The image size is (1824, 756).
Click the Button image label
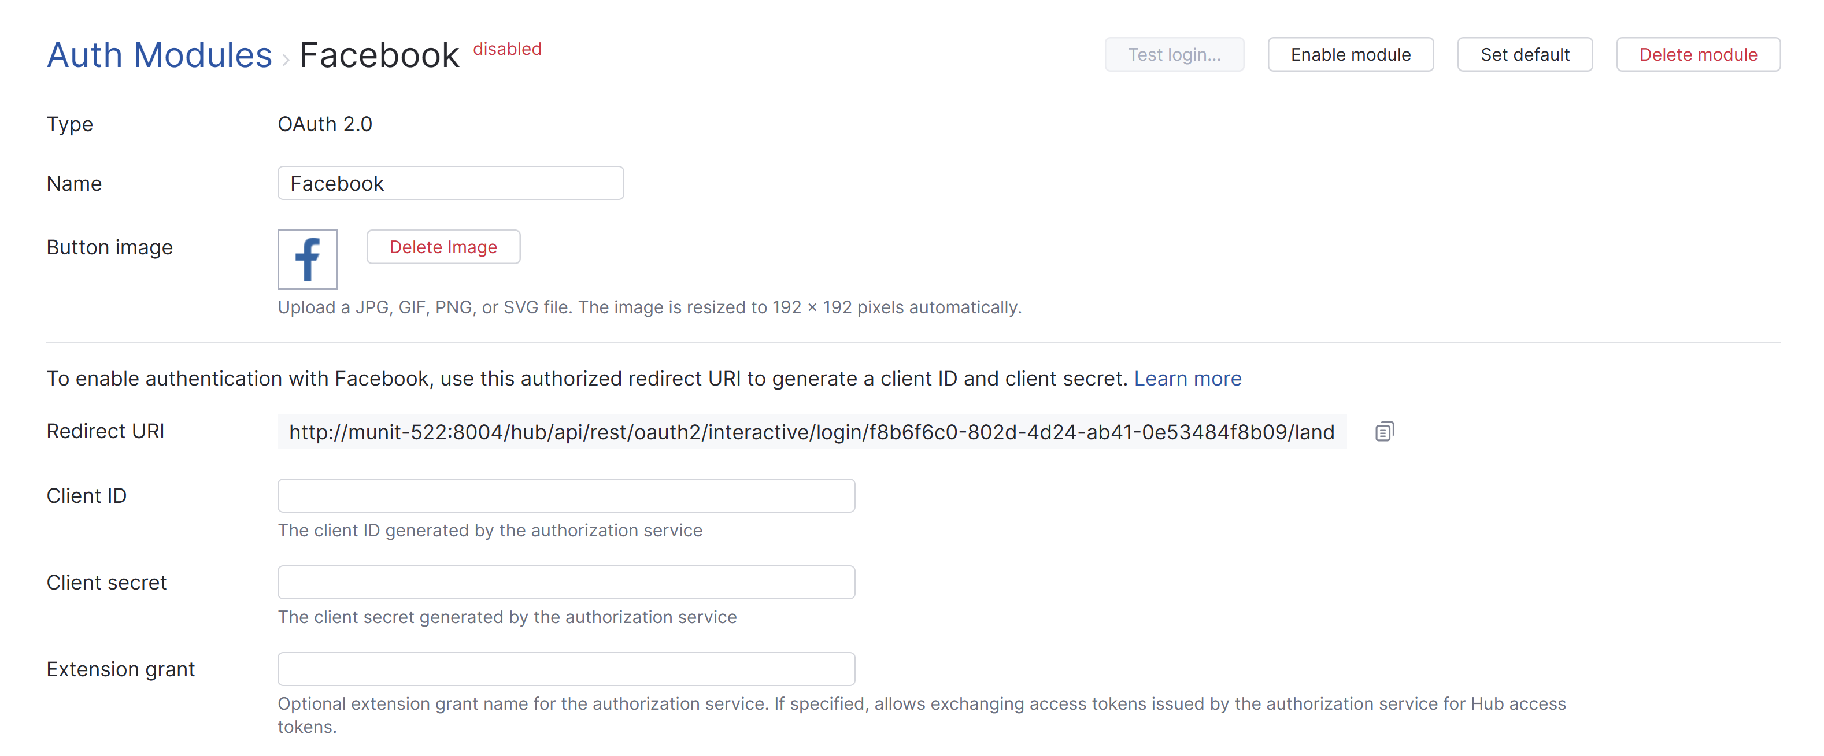[x=109, y=247]
